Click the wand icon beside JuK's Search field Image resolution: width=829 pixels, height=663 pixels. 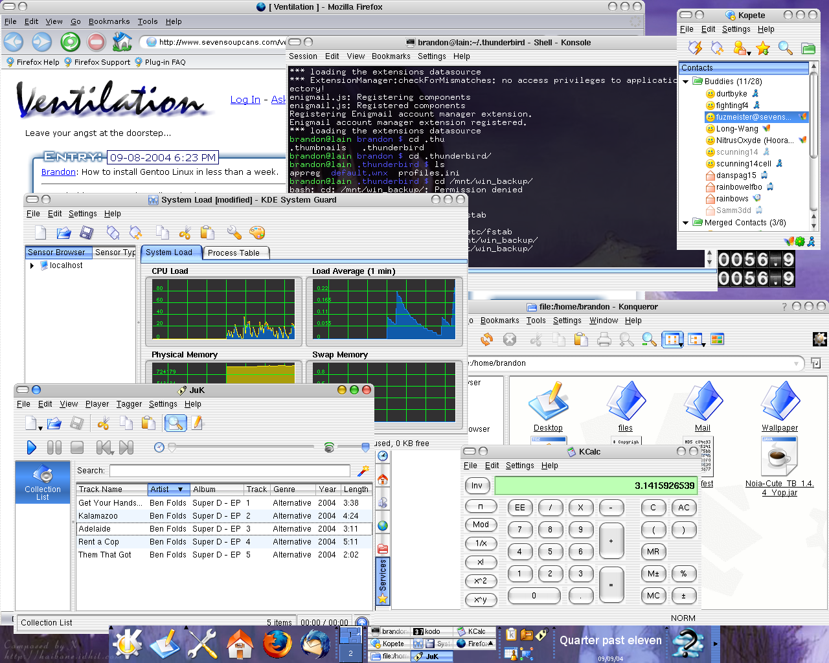tap(363, 471)
